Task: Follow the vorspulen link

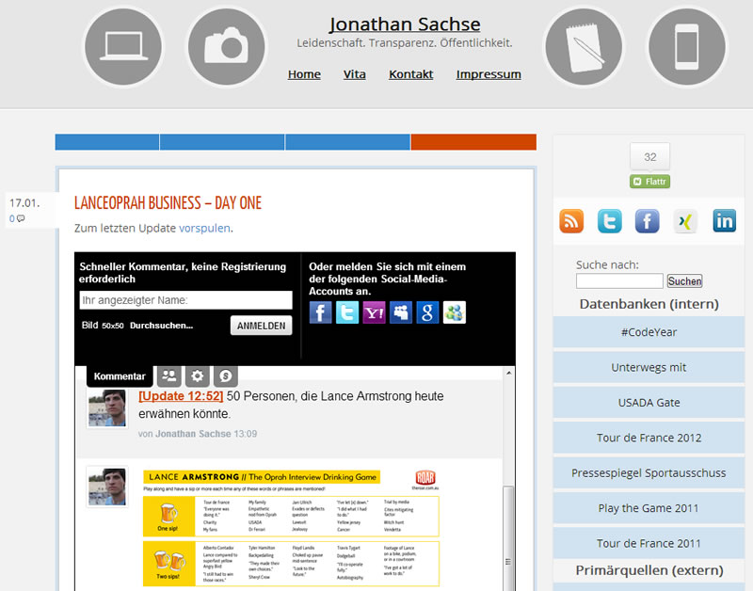Action: tap(204, 228)
